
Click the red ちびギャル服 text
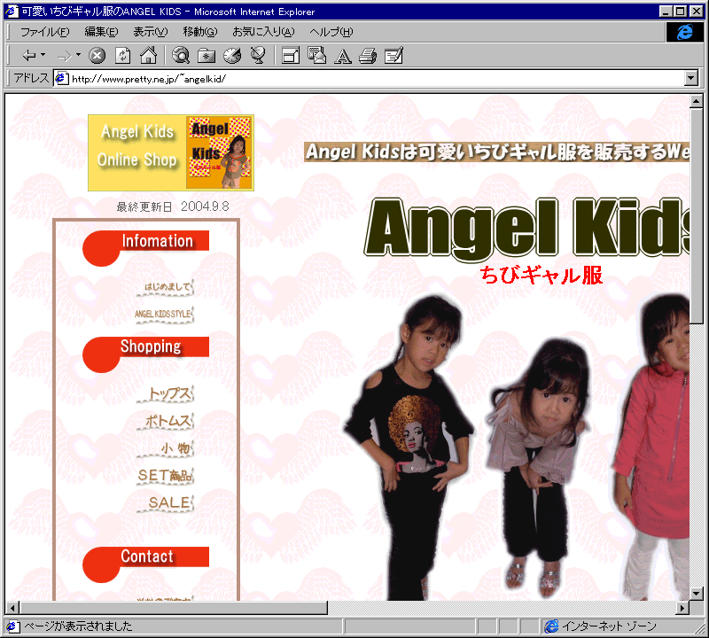541,275
